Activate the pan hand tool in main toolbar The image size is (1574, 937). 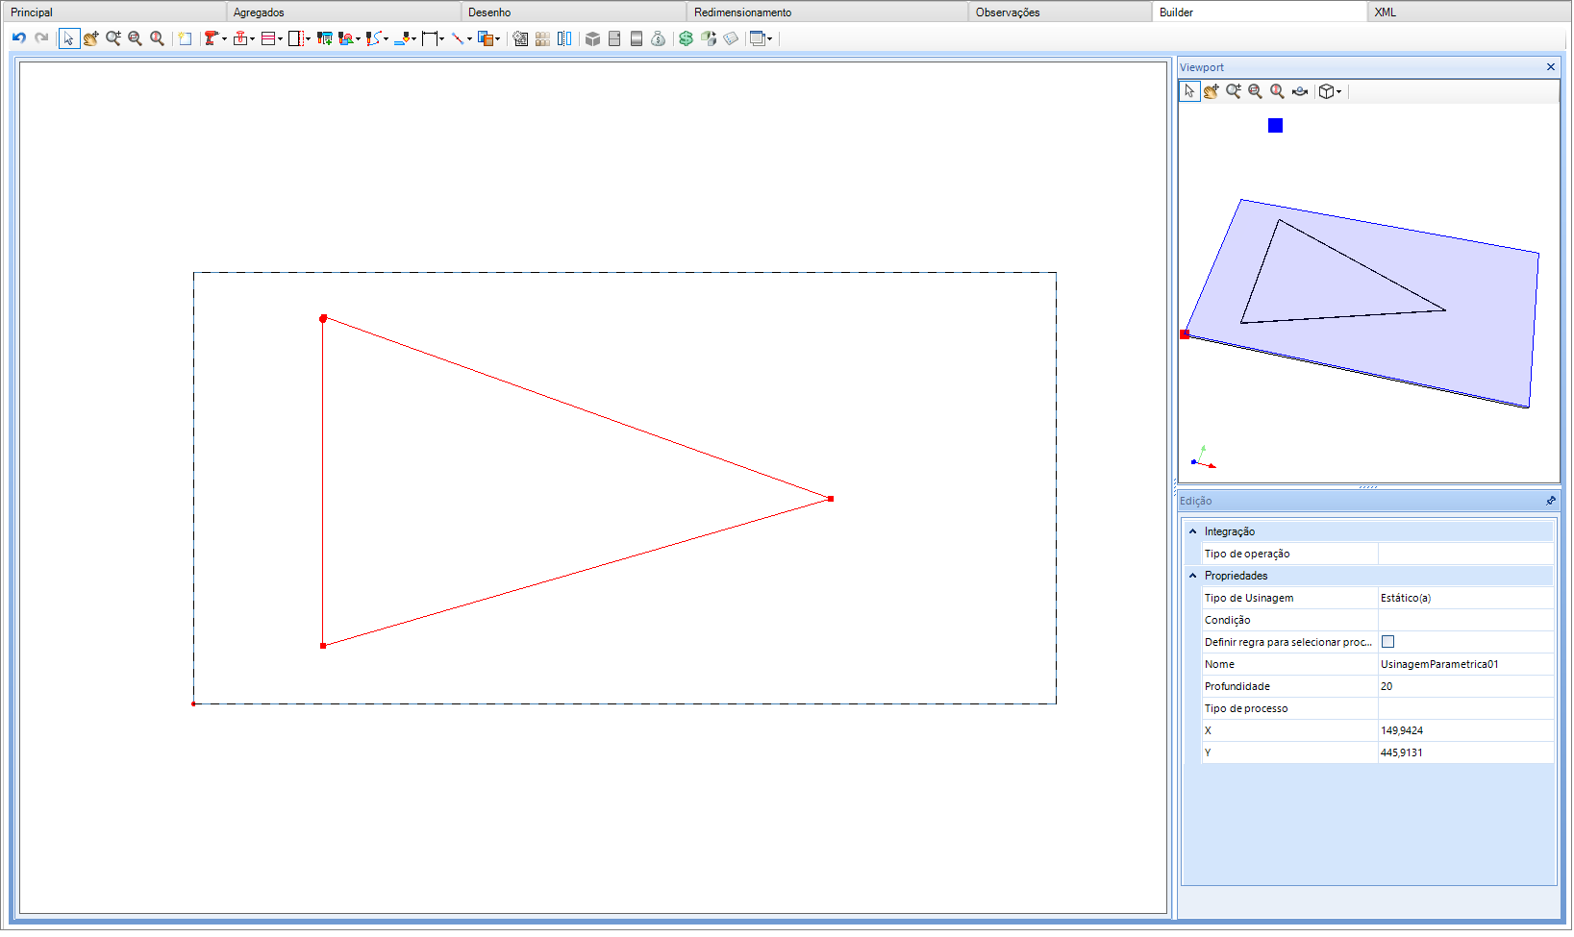(90, 38)
